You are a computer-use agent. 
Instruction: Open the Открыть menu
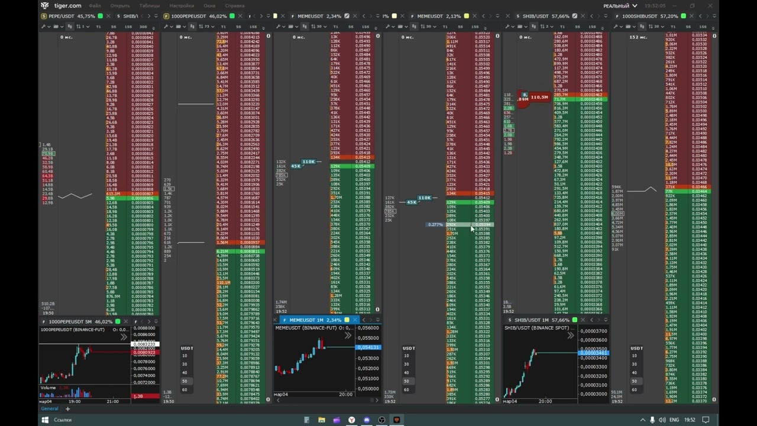click(120, 5)
